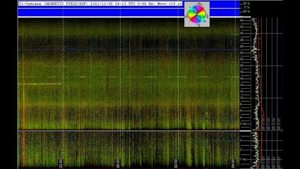Click the 0 % scale label

[247, 8]
